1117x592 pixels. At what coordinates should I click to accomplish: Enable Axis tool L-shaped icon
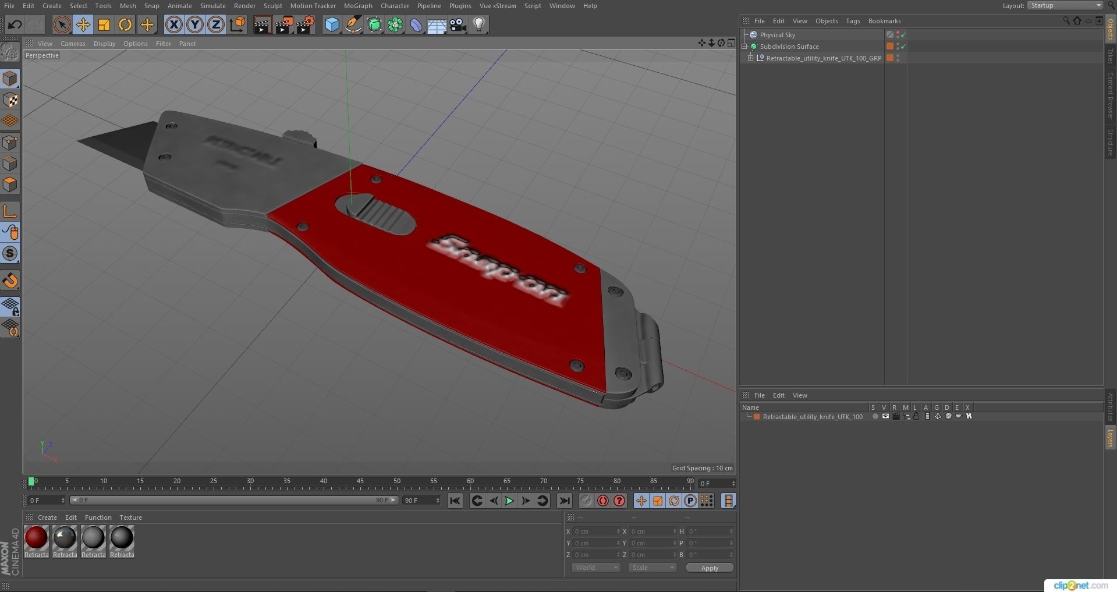coord(10,211)
